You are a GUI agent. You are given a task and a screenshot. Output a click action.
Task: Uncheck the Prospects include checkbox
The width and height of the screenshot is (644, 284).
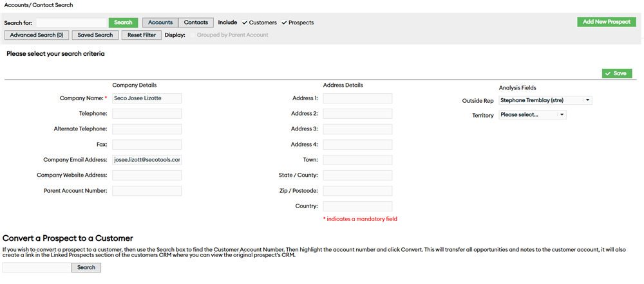coord(284,22)
